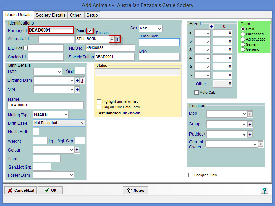This screenshot has width=275, height=206.
Task: Add a new Current Owner with plus icon
Action: click(x=261, y=144)
